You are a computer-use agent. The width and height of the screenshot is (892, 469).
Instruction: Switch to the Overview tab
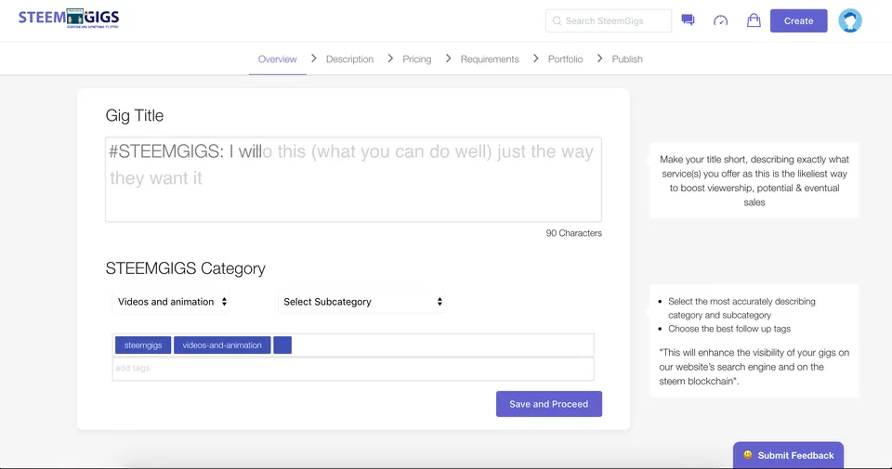point(278,59)
